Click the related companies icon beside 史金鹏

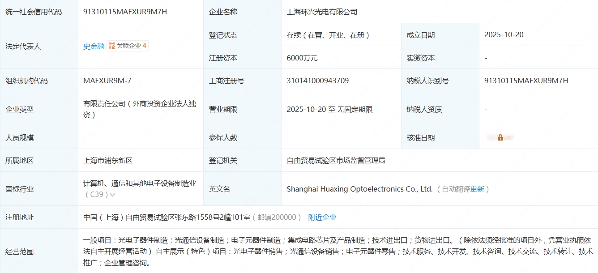[x=112, y=46]
